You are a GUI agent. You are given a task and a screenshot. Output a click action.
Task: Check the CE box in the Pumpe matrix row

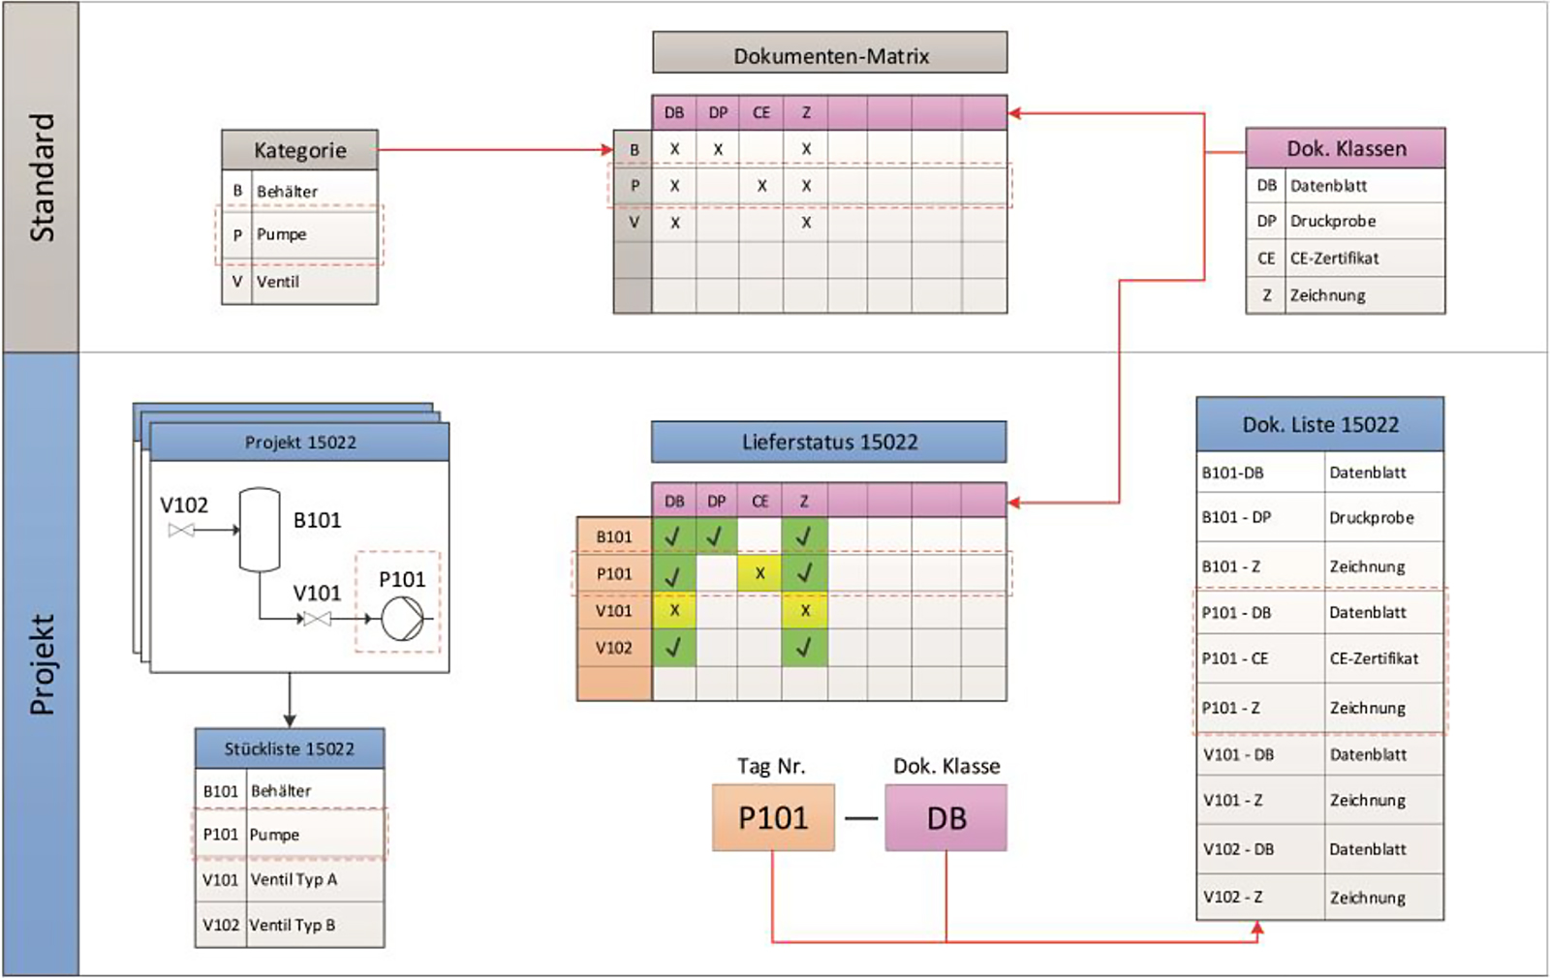(x=761, y=185)
